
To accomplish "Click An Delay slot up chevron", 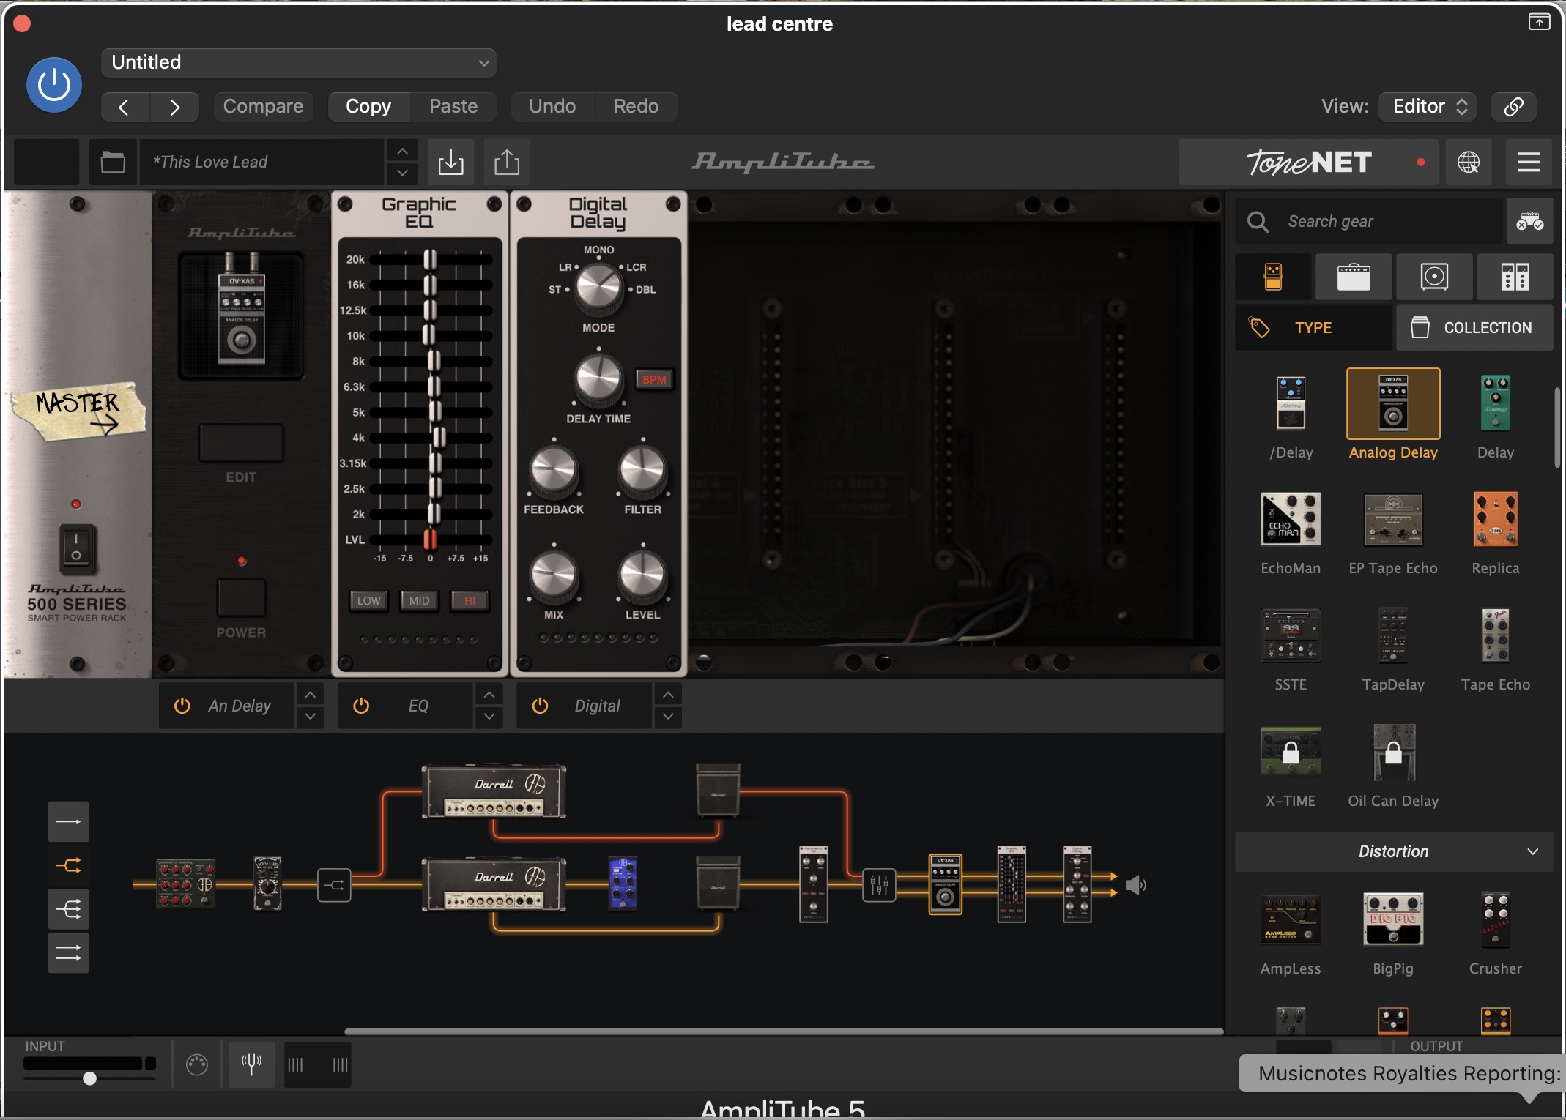I will [x=310, y=694].
